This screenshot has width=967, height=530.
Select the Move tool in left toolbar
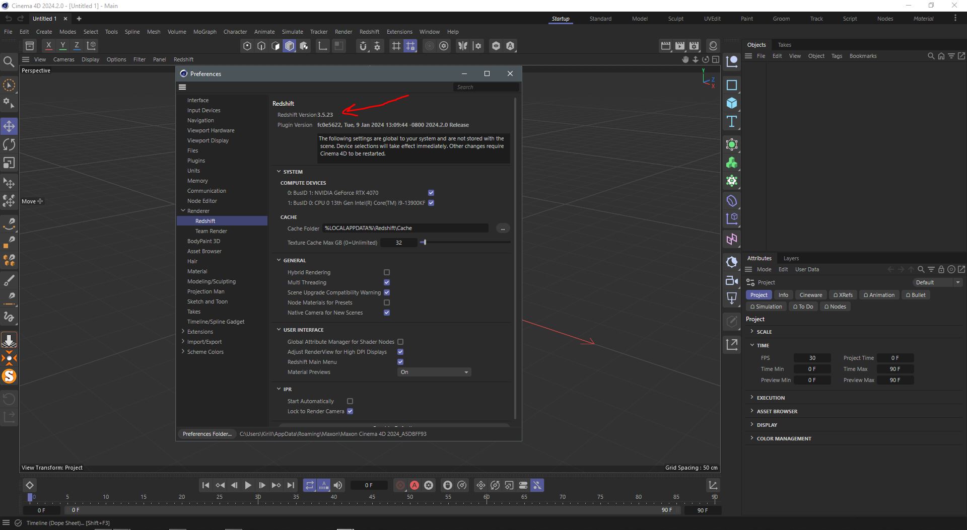click(9, 126)
